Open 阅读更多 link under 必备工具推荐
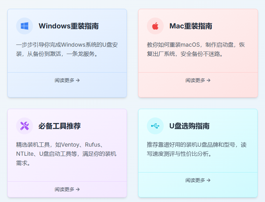The image size is (265, 202). tap(67, 189)
